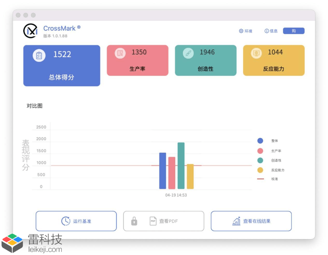Open the 信息 info icon
Screen dimensions: 328x255
click(267, 31)
